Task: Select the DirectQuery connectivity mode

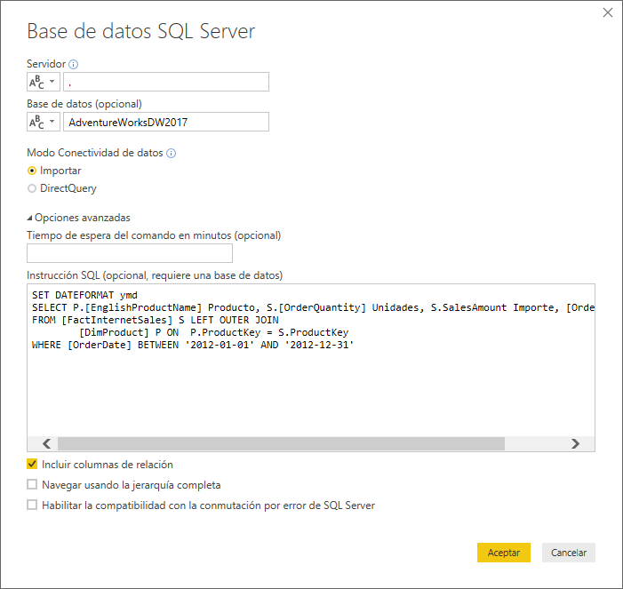Action: (33, 188)
